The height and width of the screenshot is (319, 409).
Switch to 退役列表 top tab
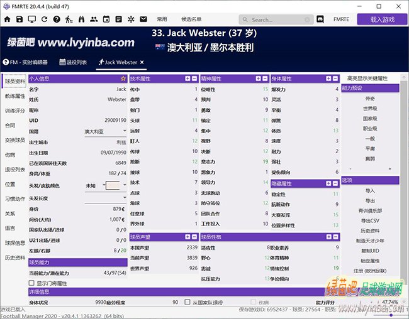(x=73, y=62)
